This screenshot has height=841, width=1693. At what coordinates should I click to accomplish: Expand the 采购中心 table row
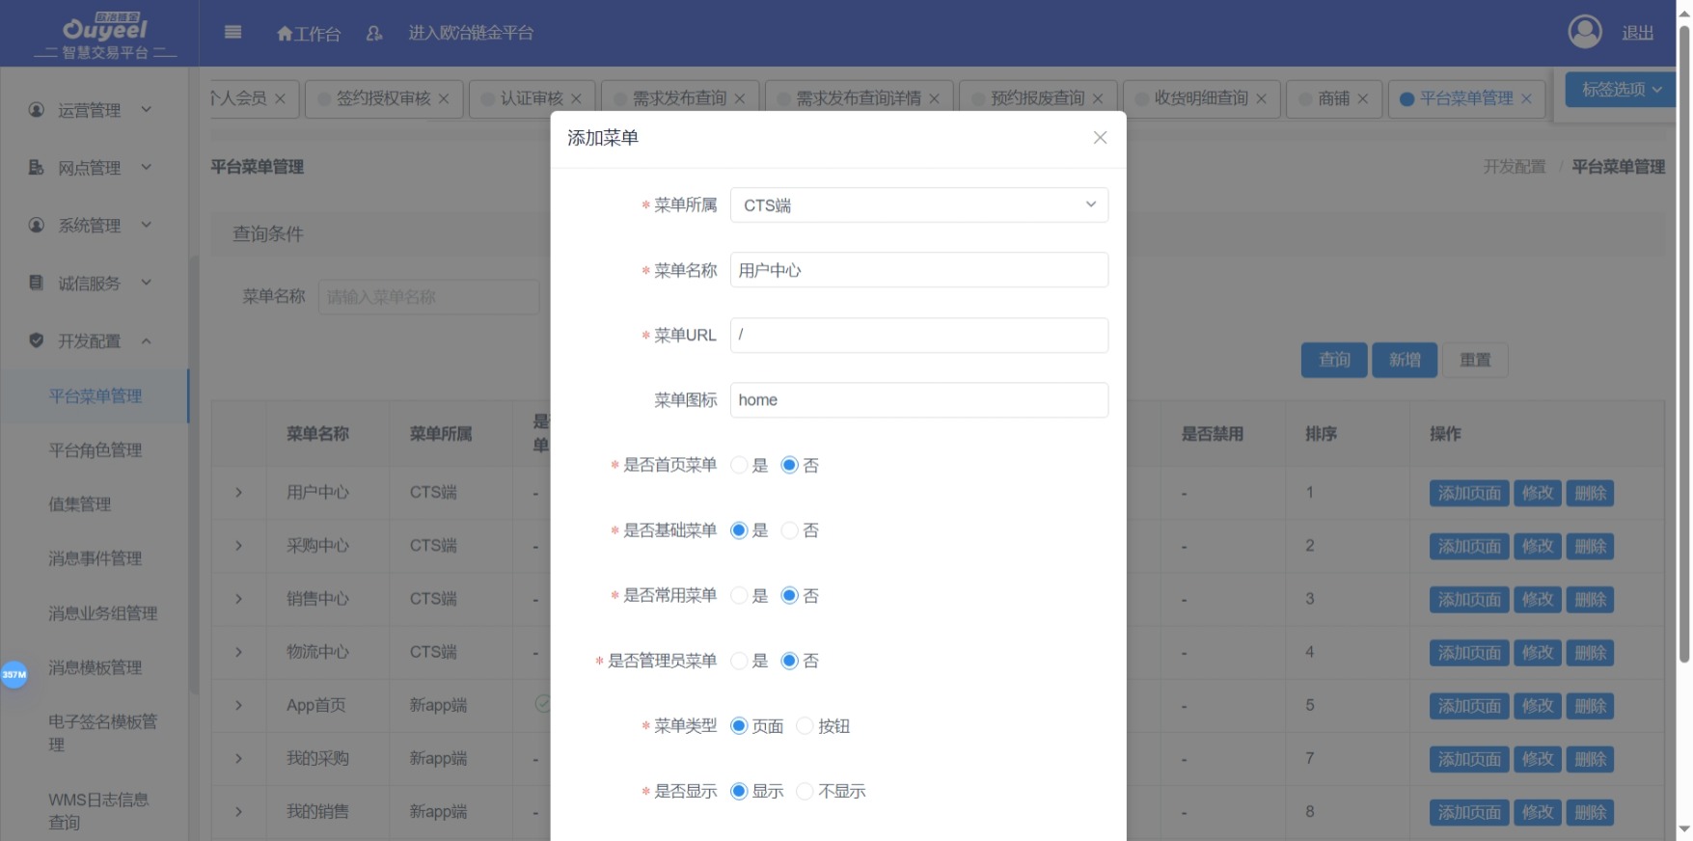(238, 546)
